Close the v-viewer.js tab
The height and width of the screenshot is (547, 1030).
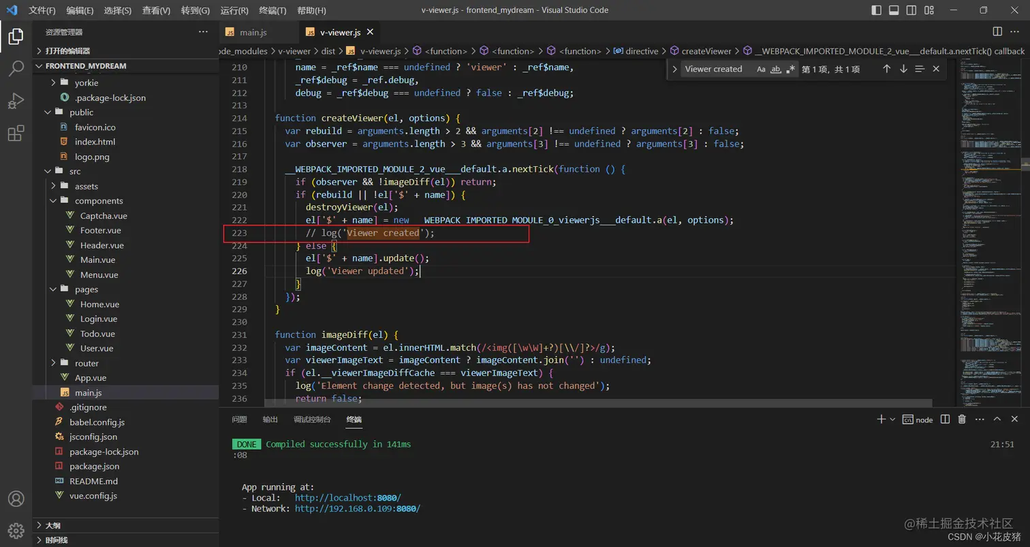pos(370,32)
